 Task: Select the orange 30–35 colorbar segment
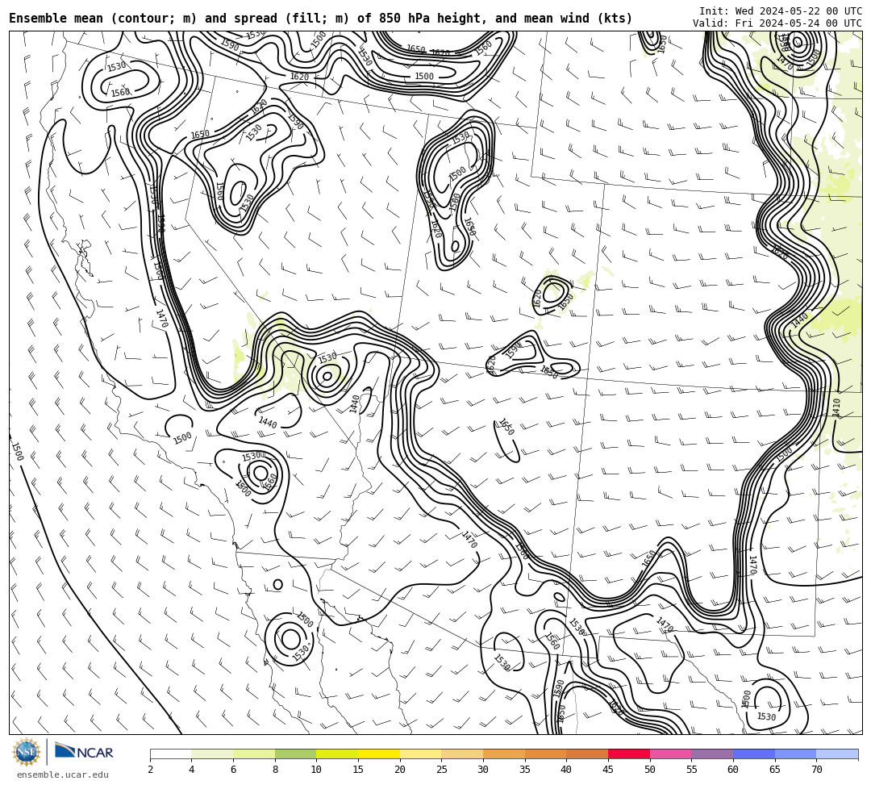[504, 754]
